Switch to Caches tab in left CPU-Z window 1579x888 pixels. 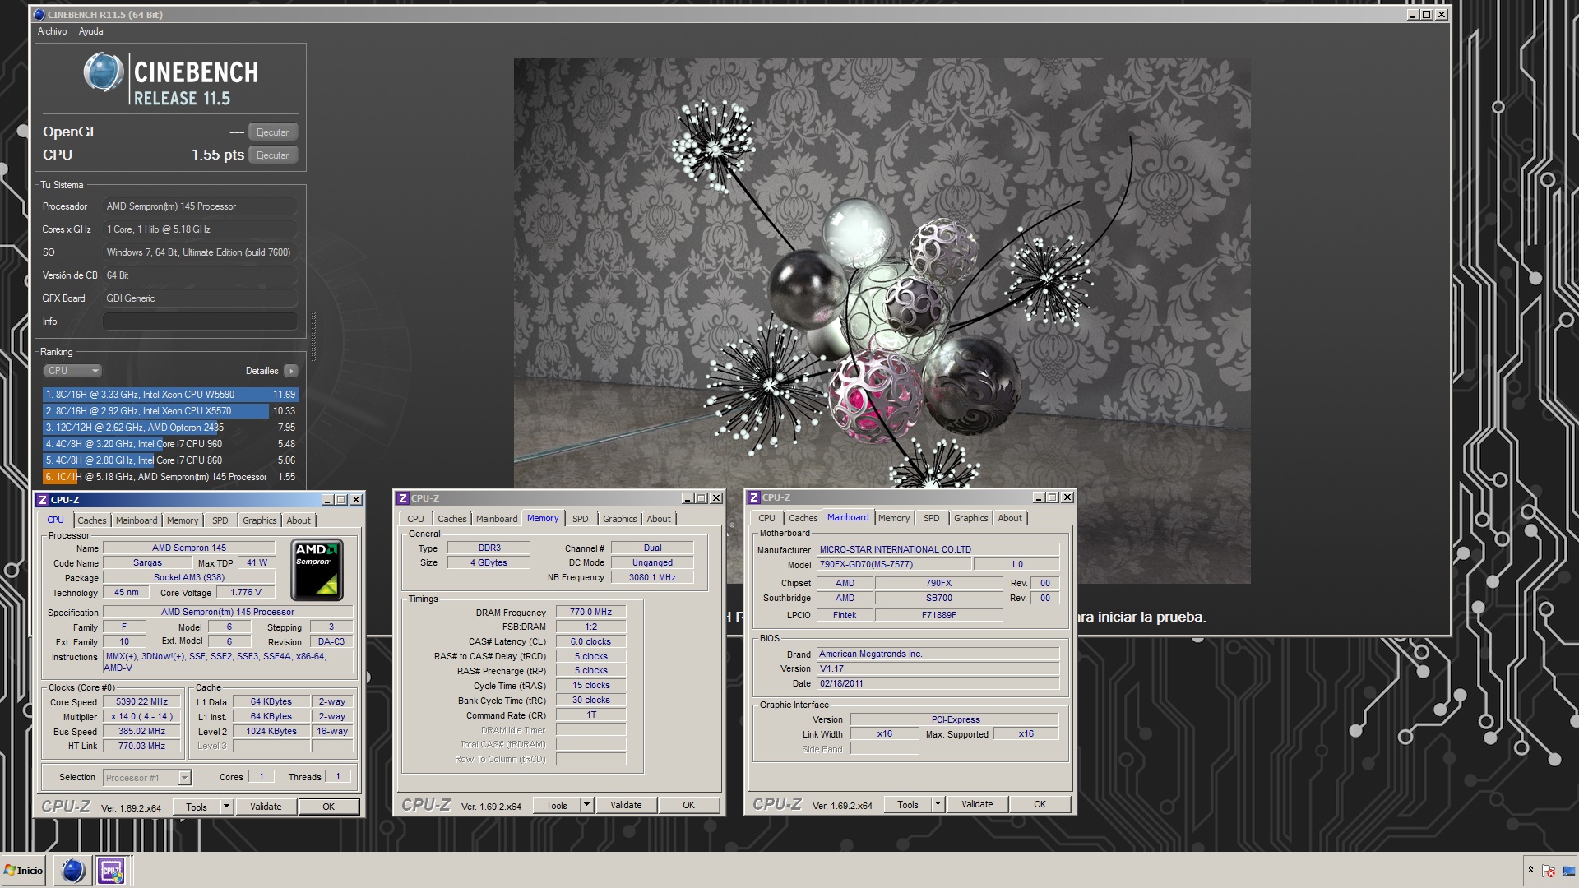click(x=92, y=520)
